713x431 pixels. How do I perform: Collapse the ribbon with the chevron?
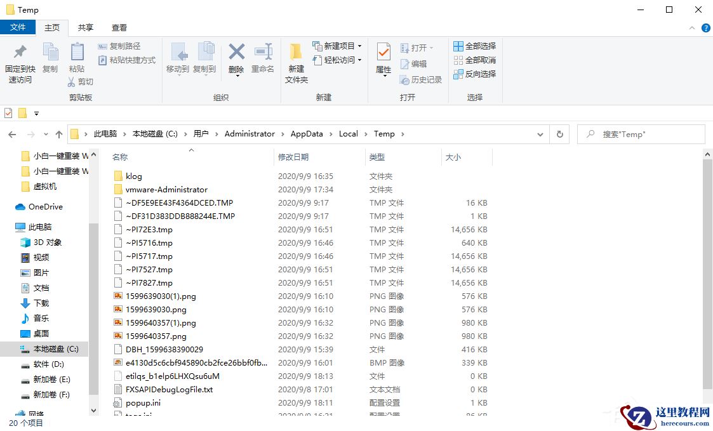pos(692,27)
